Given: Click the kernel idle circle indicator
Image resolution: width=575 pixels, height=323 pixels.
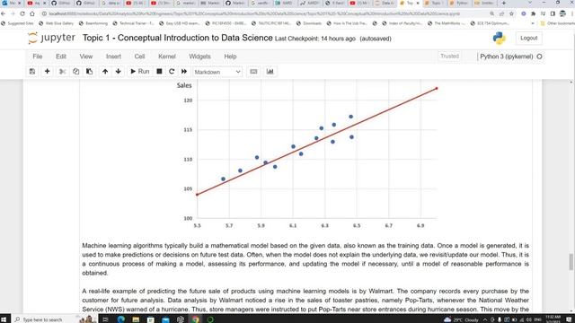Looking at the screenshot, I should tap(539, 57).
